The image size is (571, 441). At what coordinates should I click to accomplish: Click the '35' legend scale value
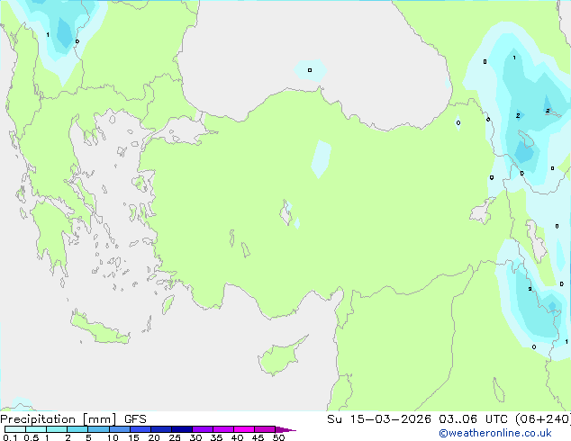click(x=216, y=437)
